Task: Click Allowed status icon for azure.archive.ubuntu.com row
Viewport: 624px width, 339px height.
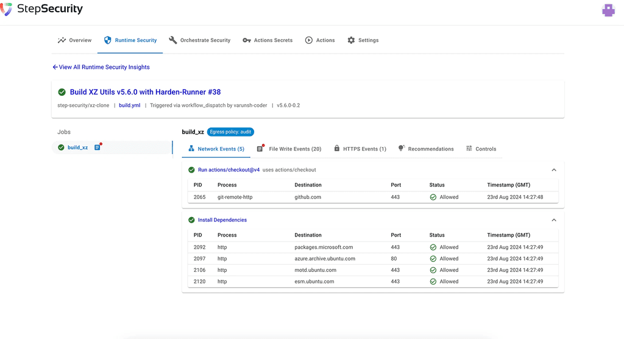Action: pos(433,259)
